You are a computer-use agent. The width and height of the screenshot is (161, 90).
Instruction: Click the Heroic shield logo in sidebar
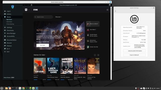coord(13,7)
